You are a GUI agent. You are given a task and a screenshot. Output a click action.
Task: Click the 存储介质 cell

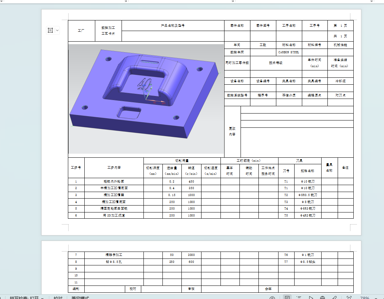(x=289, y=95)
